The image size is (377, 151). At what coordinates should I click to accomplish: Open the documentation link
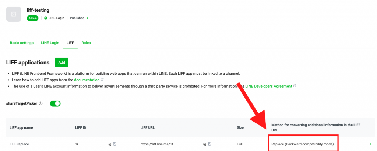pos(87,80)
